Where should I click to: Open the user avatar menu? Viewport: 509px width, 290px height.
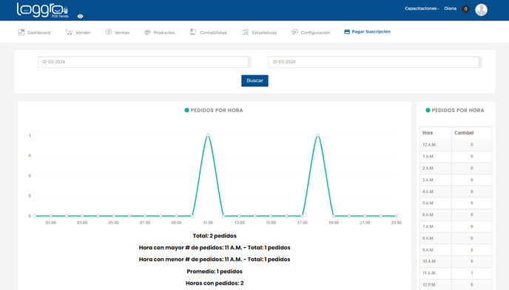pyautogui.click(x=481, y=10)
